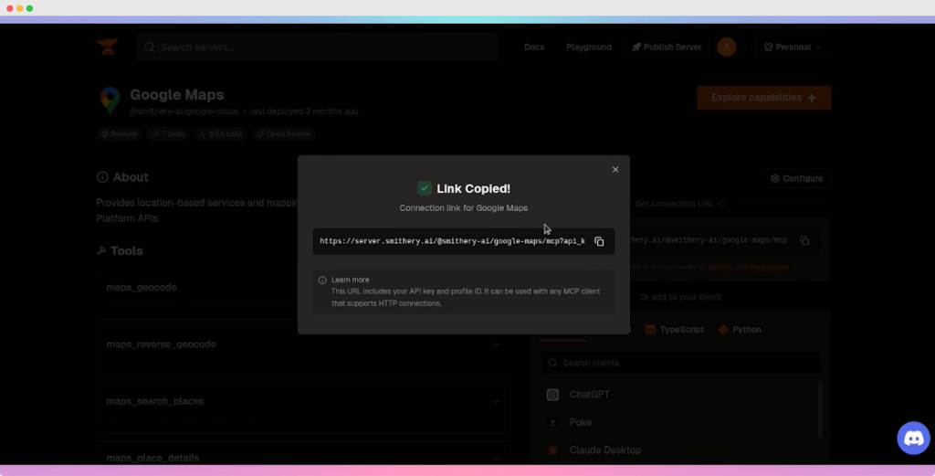The width and height of the screenshot is (935, 476).
Task: Click the info icon beside Learn more
Action: 322,280
